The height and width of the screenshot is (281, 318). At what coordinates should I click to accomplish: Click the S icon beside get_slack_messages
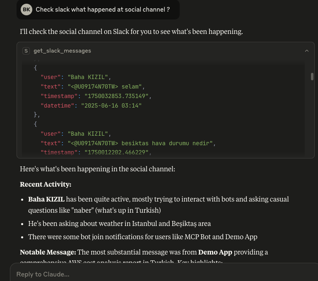click(26, 51)
